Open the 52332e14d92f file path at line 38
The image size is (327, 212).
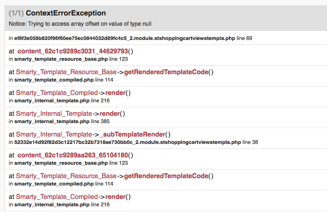[127, 142]
